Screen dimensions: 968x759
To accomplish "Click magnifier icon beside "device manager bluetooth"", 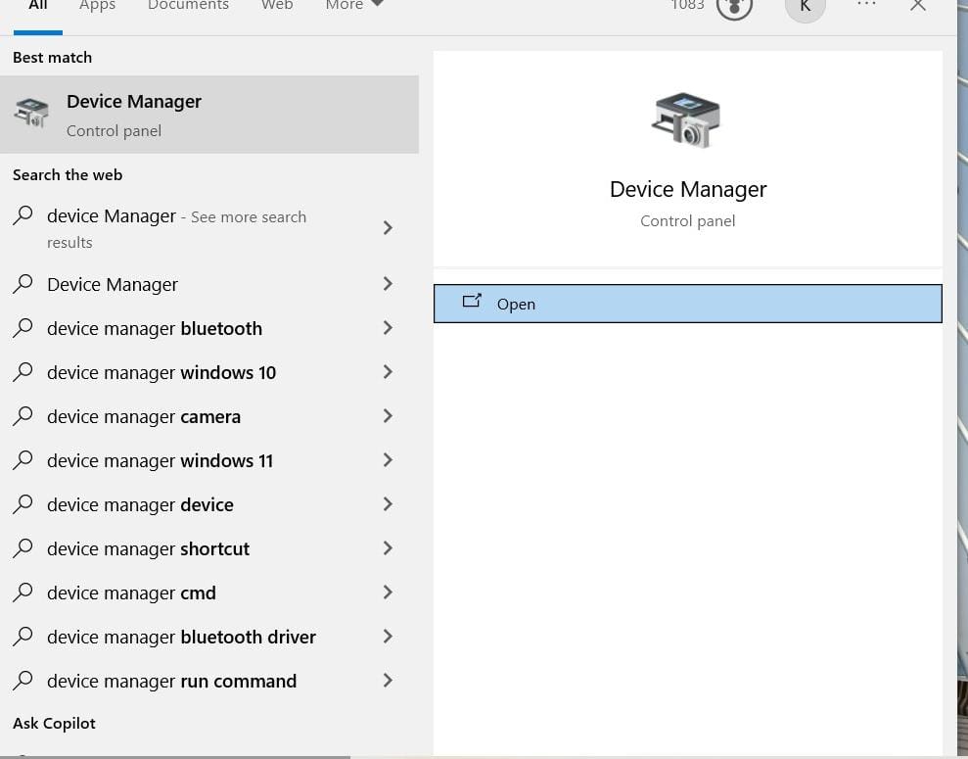I will point(23,328).
